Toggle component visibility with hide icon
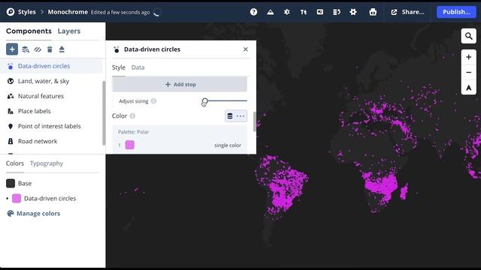The width and height of the screenshot is (481, 270). [x=38, y=49]
